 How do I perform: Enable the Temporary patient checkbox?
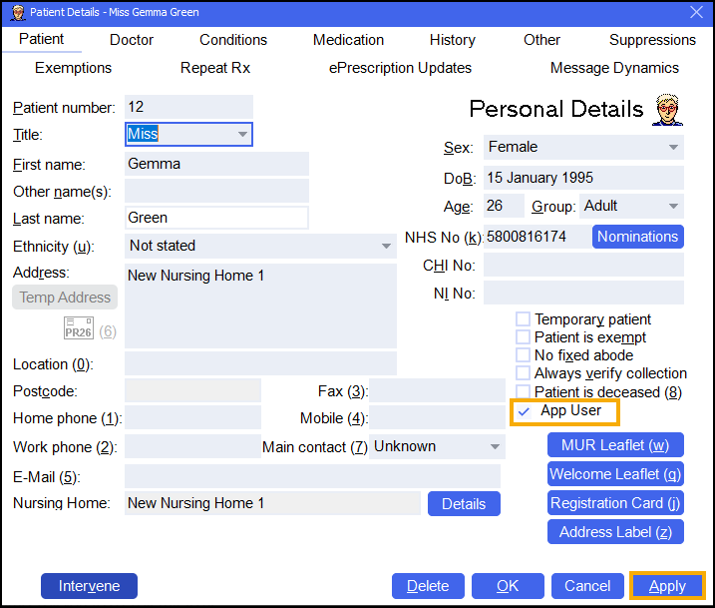523,319
